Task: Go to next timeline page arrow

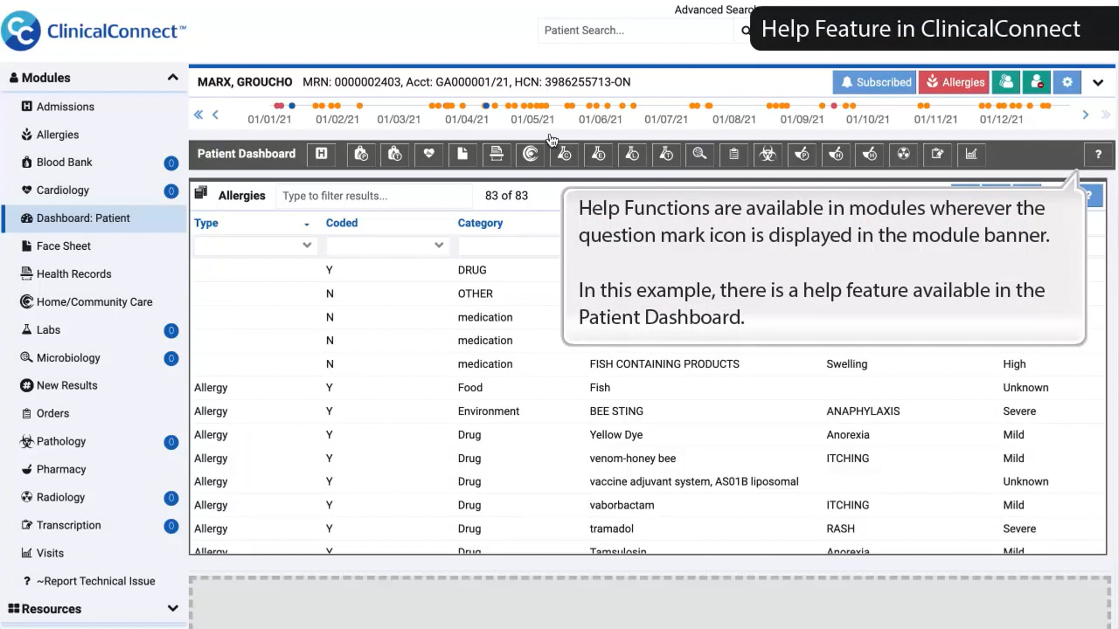Action: coord(1085,115)
